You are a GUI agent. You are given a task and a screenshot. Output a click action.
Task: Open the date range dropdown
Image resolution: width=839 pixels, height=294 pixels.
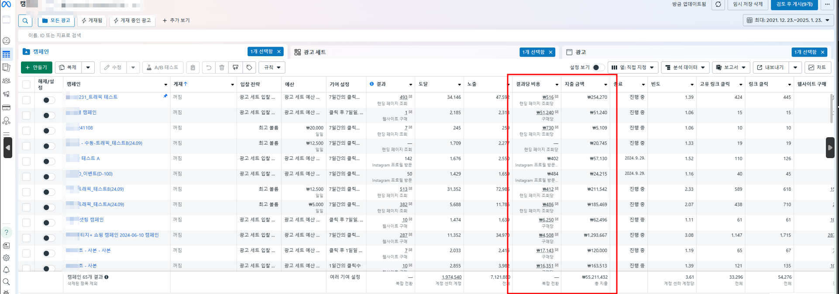788,20
